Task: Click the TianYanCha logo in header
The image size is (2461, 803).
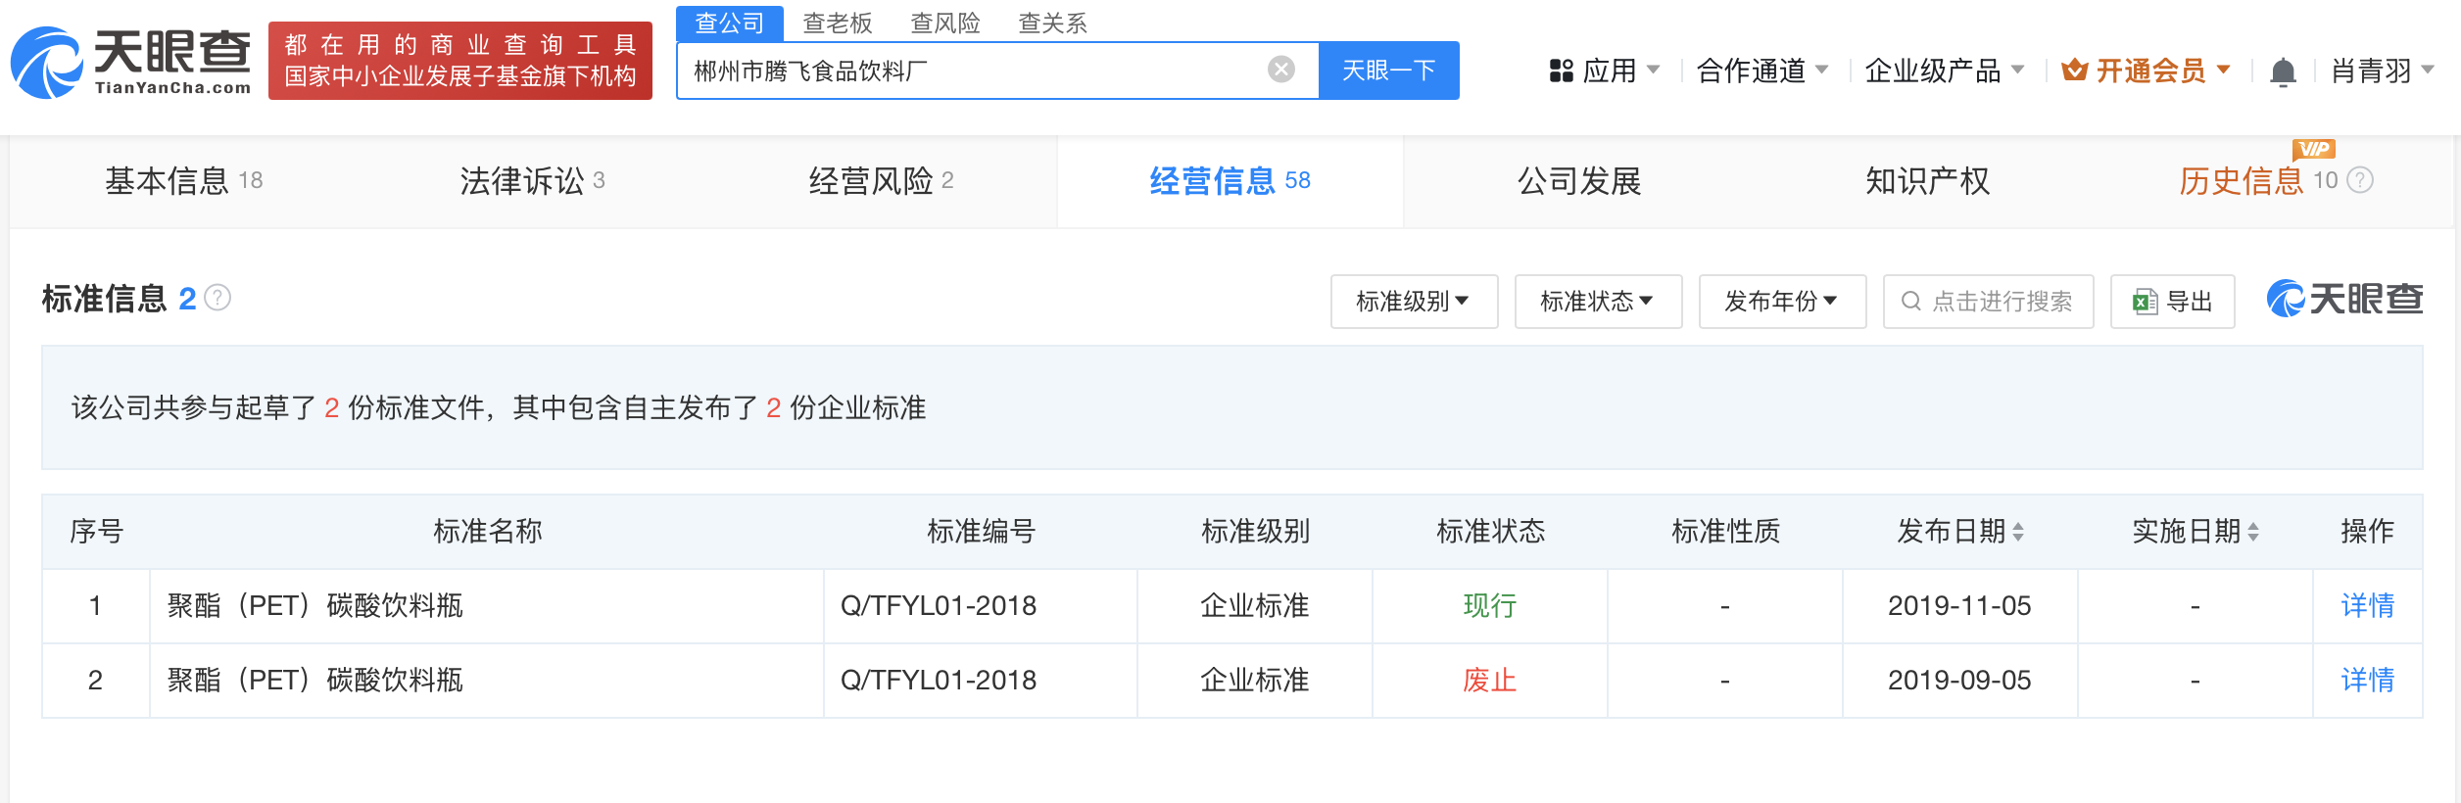Action: point(130,63)
